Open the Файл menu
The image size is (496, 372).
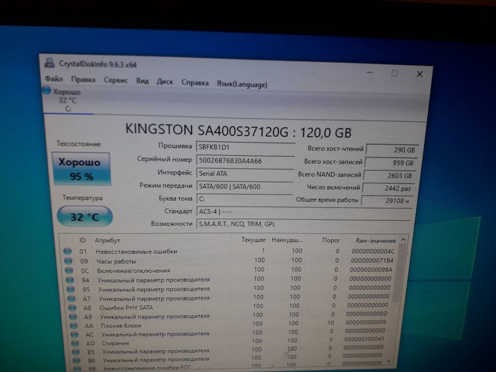click(54, 79)
